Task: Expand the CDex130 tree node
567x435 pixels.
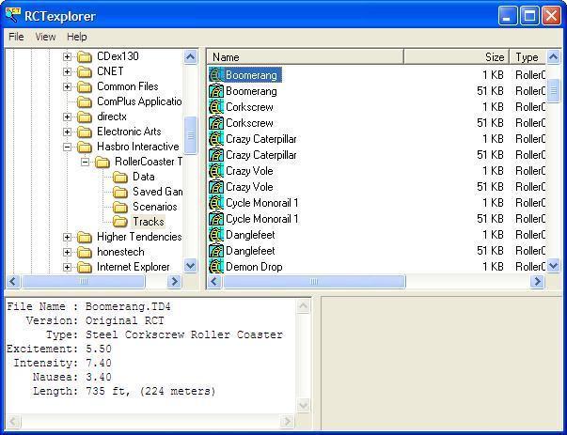Action: (67, 56)
